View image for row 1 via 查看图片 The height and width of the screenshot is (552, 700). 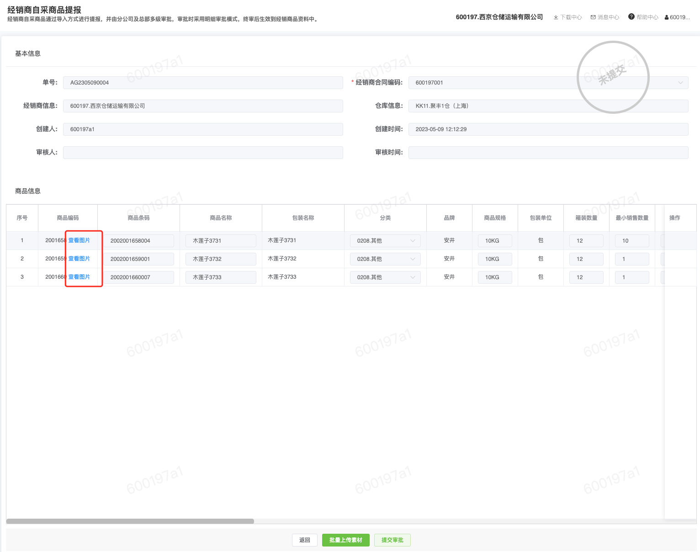[79, 240]
